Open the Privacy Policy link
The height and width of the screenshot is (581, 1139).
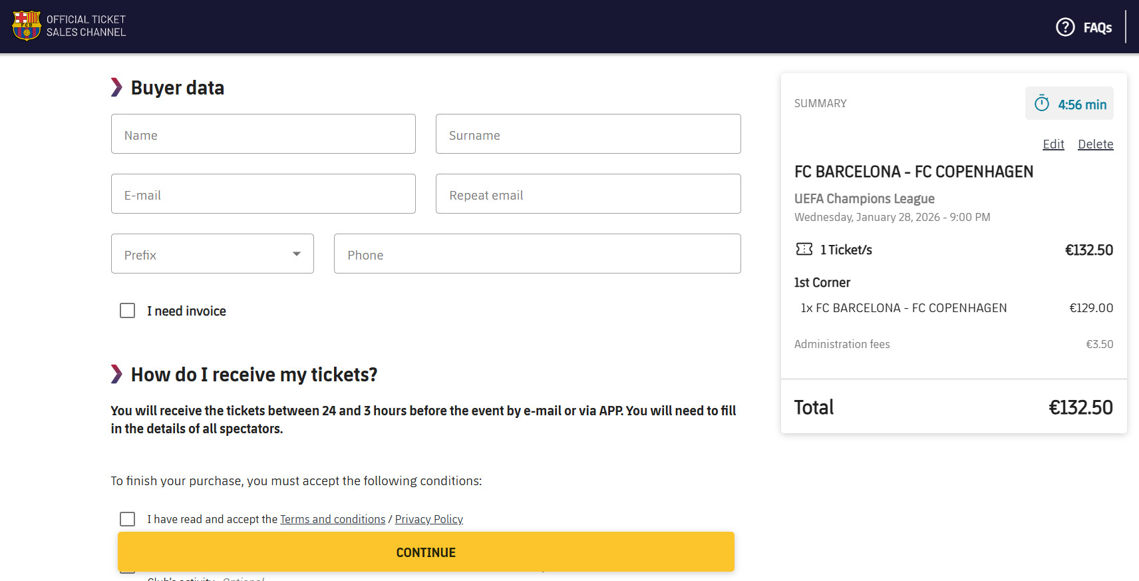pyautogui.click(x=428, y=519)
